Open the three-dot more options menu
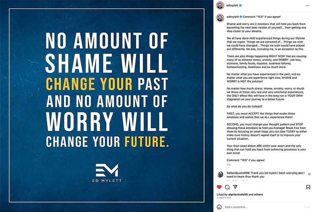Viewport: 313px width, 212px height. click(x=308, y=5)
